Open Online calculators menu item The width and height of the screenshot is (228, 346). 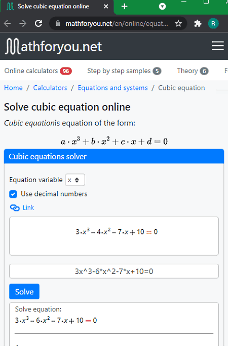(38, 71)
